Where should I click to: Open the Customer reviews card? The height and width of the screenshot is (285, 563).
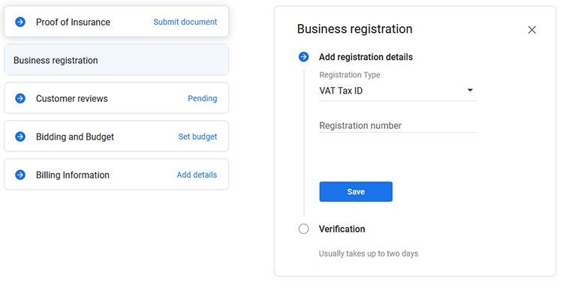point(116,98)
